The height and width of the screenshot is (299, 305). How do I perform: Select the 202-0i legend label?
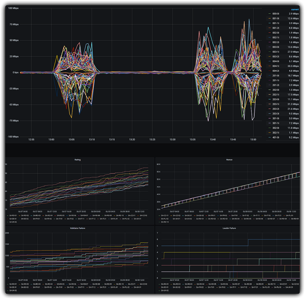pos(276,90)
